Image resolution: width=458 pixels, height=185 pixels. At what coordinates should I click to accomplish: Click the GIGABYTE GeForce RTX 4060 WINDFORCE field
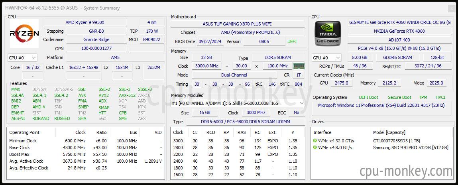(x=400, y=22)
